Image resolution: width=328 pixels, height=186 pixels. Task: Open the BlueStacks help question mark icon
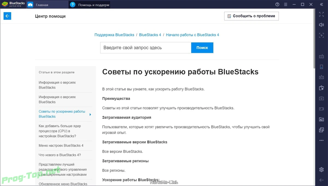[277, 4]
